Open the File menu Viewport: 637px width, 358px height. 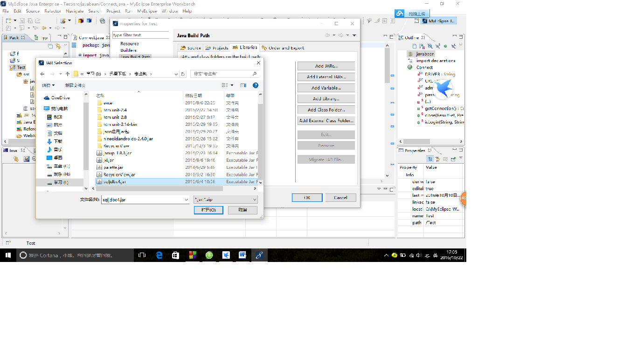coord(6,11)
